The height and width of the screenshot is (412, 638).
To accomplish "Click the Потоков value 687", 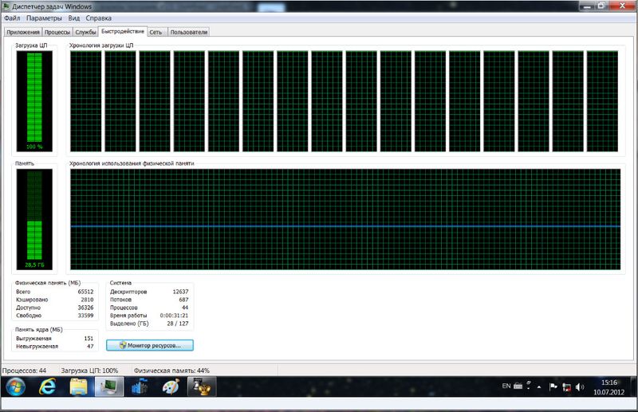I will click(x=183, y=300).
